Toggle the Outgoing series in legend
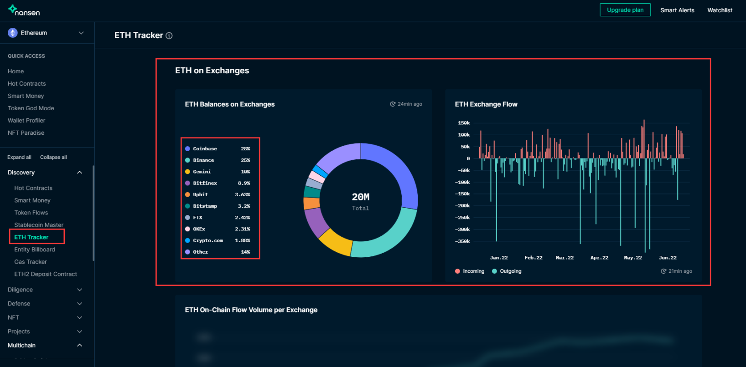The height and width of the screenshot is (367, 746). click(507, 271)
